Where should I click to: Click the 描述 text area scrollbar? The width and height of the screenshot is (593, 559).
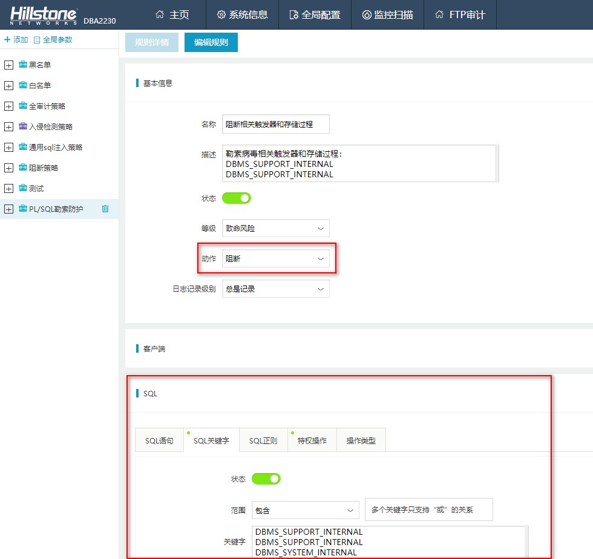click(x=497, y=163)
